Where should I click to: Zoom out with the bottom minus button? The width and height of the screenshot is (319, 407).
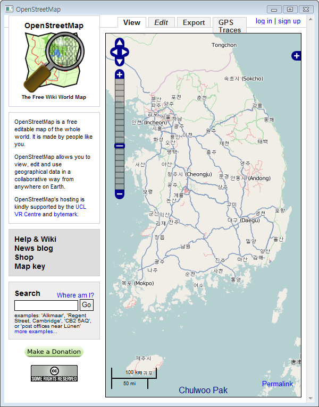tap(120, 194)
